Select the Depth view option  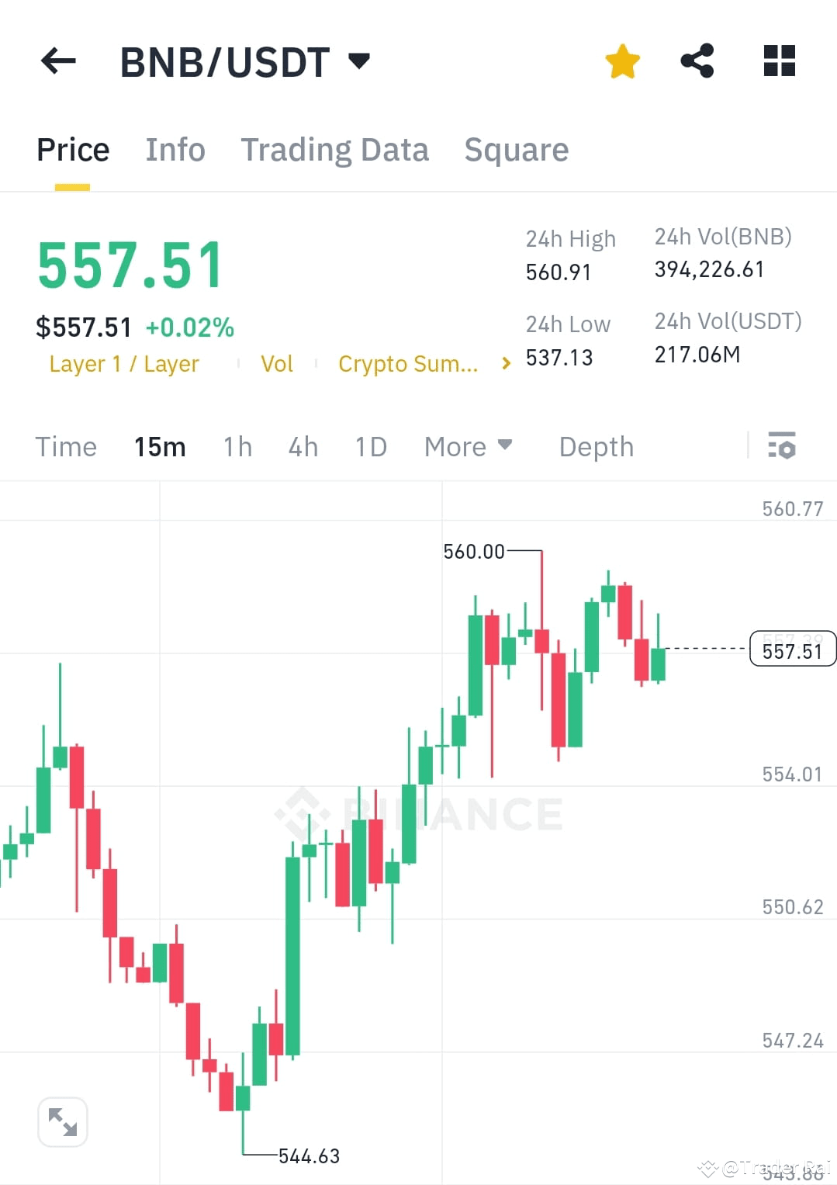[595, 446]
